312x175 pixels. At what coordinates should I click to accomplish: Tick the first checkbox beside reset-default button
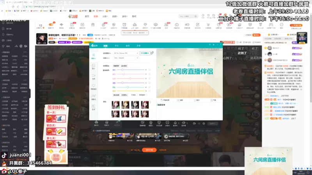pyautogui.click(x=136, y=95)
